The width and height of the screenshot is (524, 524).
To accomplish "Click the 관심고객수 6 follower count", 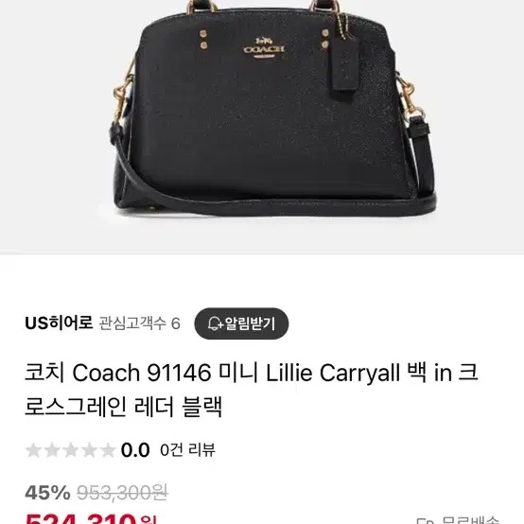I will [140, 323].
